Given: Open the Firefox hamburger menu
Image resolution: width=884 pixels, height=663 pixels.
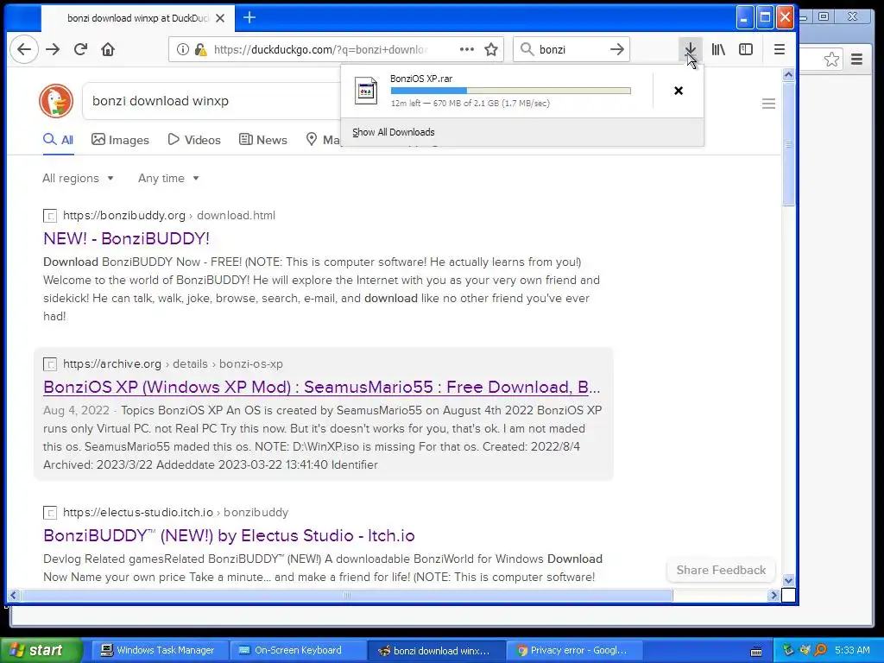Looking at the screenshot, I should point(780,49).
